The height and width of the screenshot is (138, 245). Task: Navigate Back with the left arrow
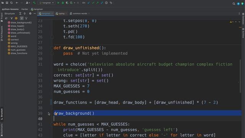click(x=17, y=3)
